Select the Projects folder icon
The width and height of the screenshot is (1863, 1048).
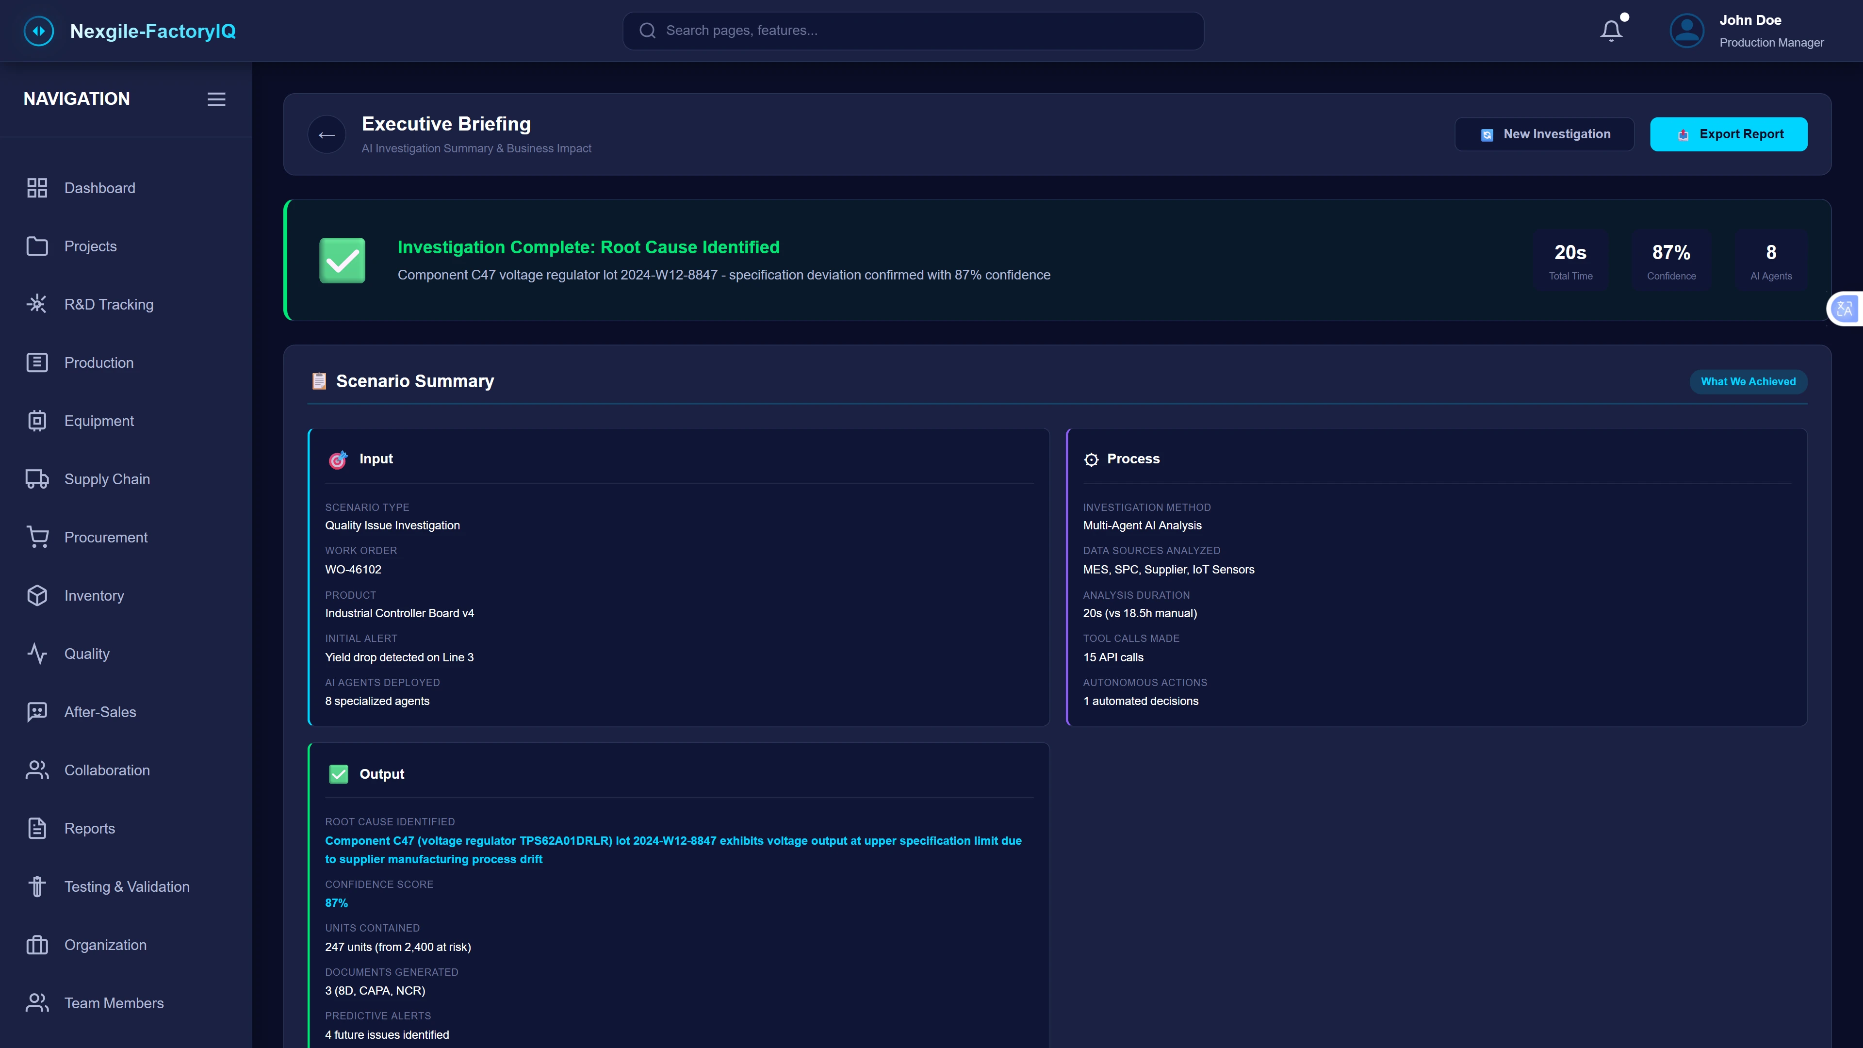(38, 246)
